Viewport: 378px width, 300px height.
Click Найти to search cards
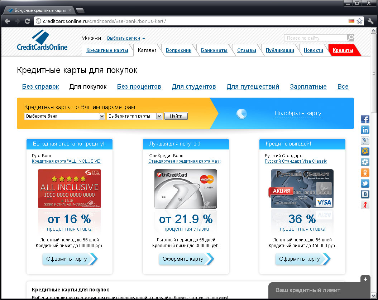(176, 116)
